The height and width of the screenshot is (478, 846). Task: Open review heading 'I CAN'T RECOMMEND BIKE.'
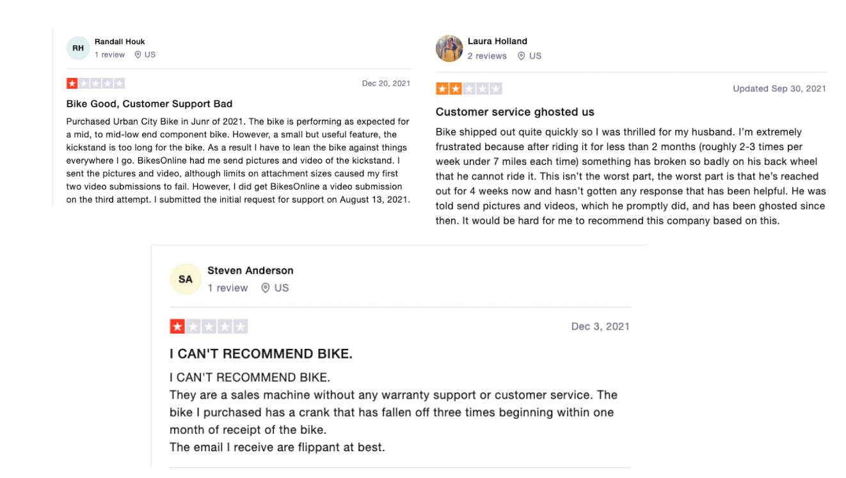pos(261,354)
